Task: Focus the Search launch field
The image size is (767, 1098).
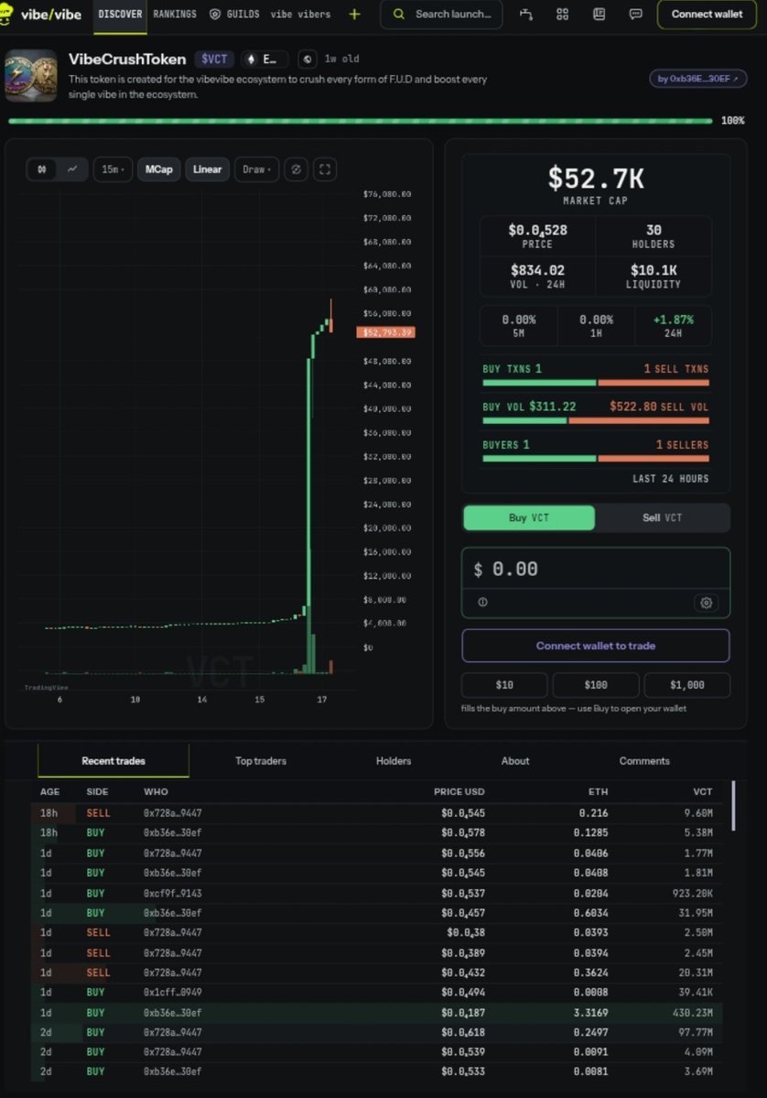Action: click(441, 14)
